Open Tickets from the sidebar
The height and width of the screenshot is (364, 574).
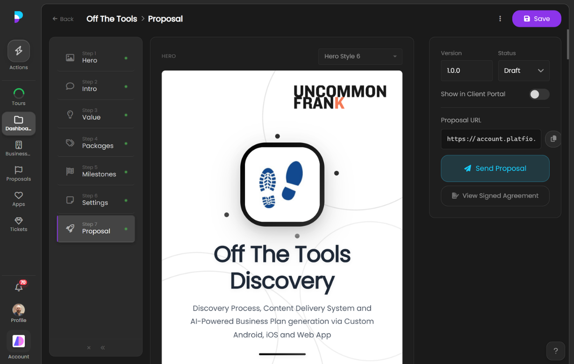tap(18, 220)
